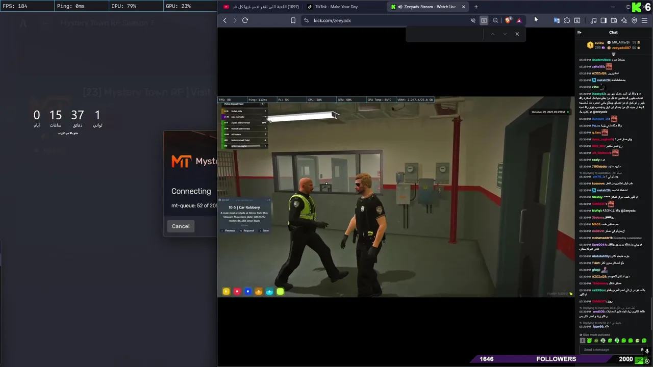
Task: Close the find-in-page bar
Action: tap(517, 34)
